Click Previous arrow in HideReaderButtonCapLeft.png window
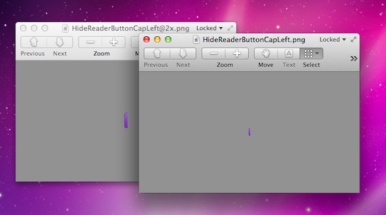Viewport: 386px width, 215px height. (157, 53)
